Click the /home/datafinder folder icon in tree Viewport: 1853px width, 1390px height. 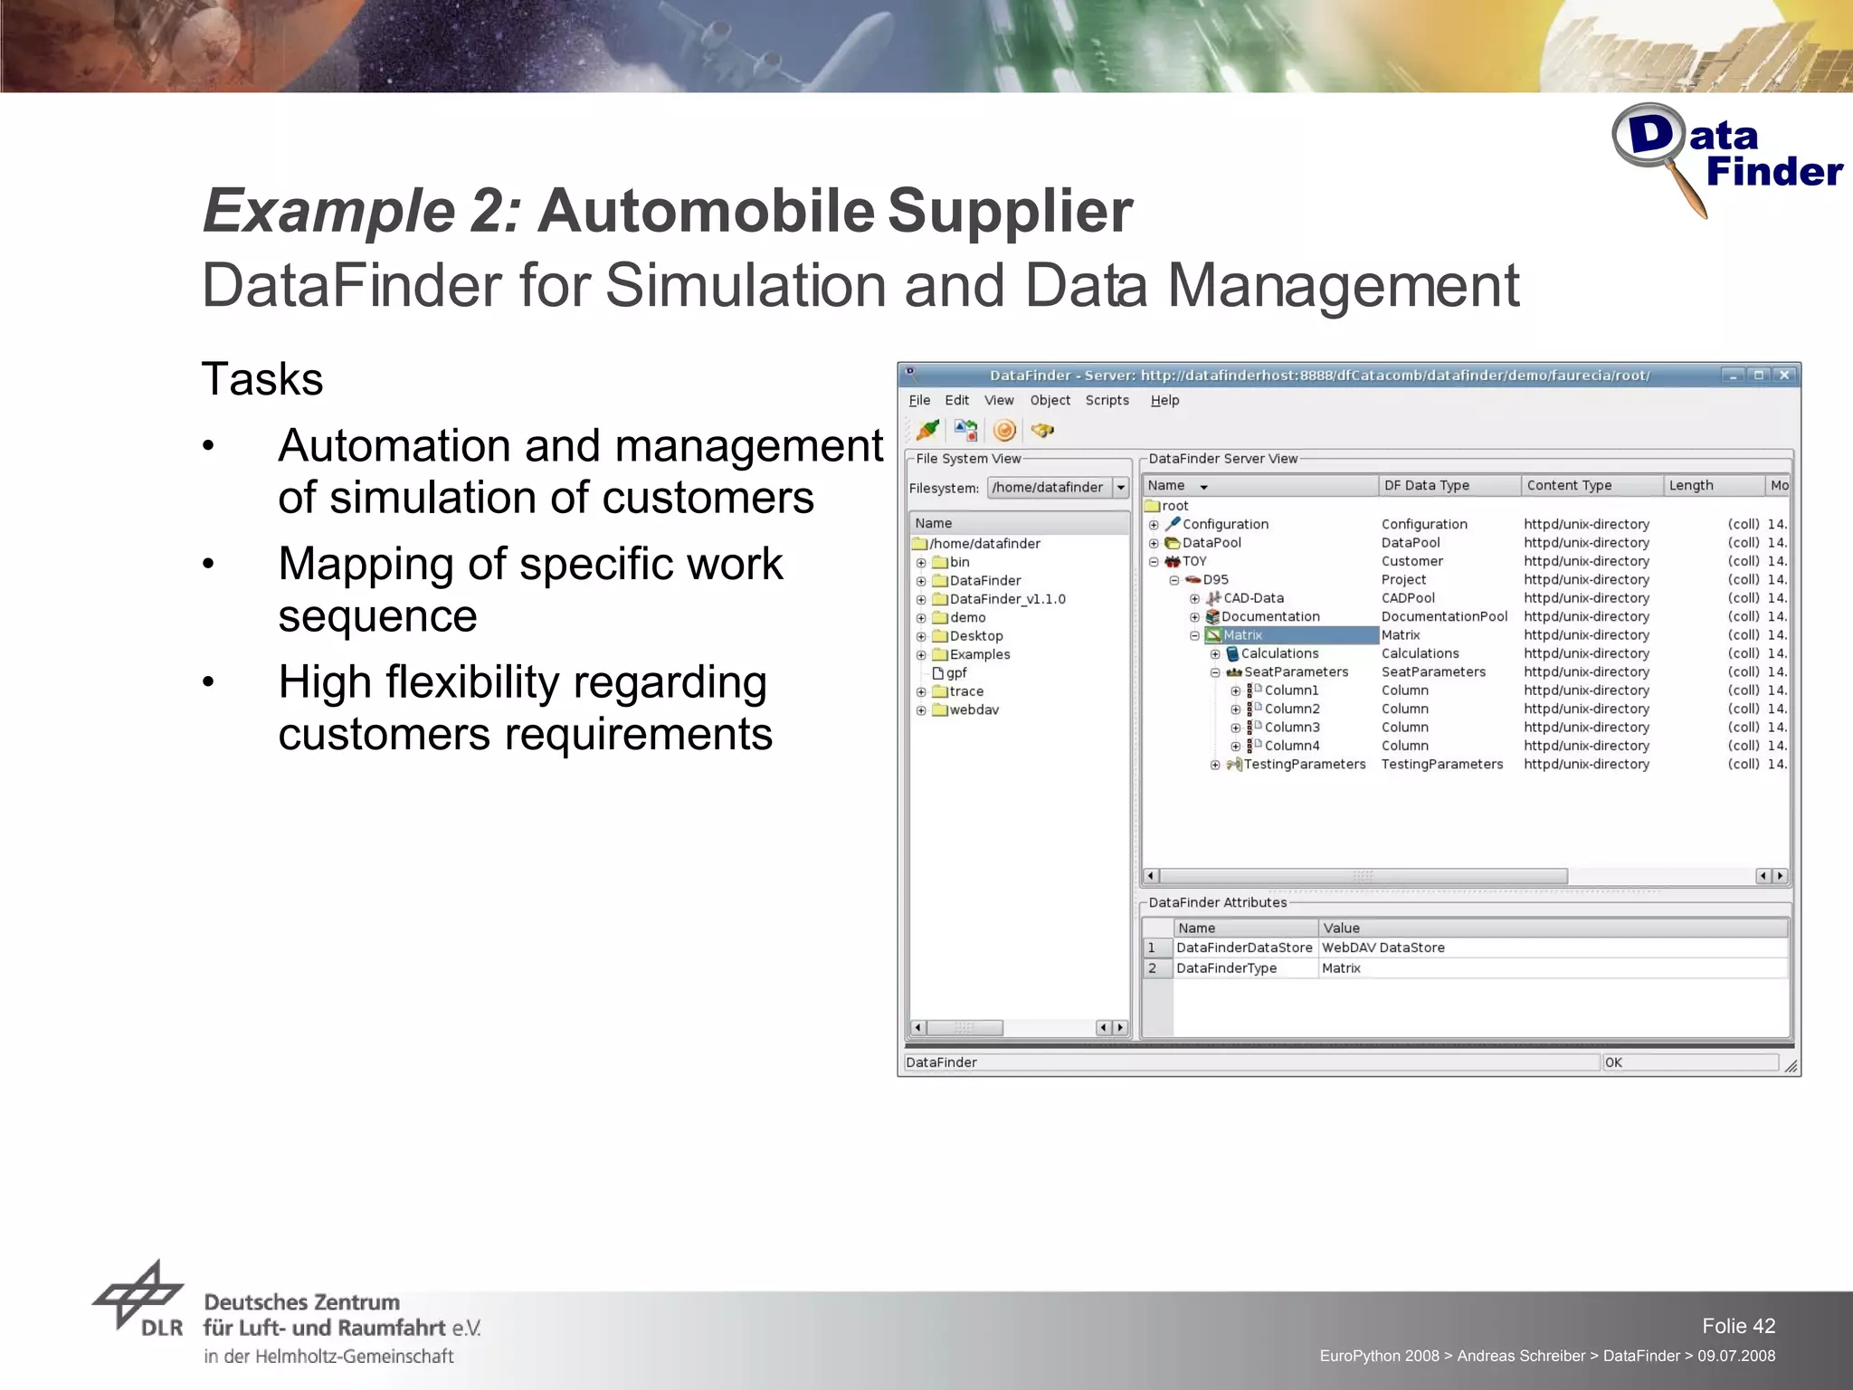920,544
